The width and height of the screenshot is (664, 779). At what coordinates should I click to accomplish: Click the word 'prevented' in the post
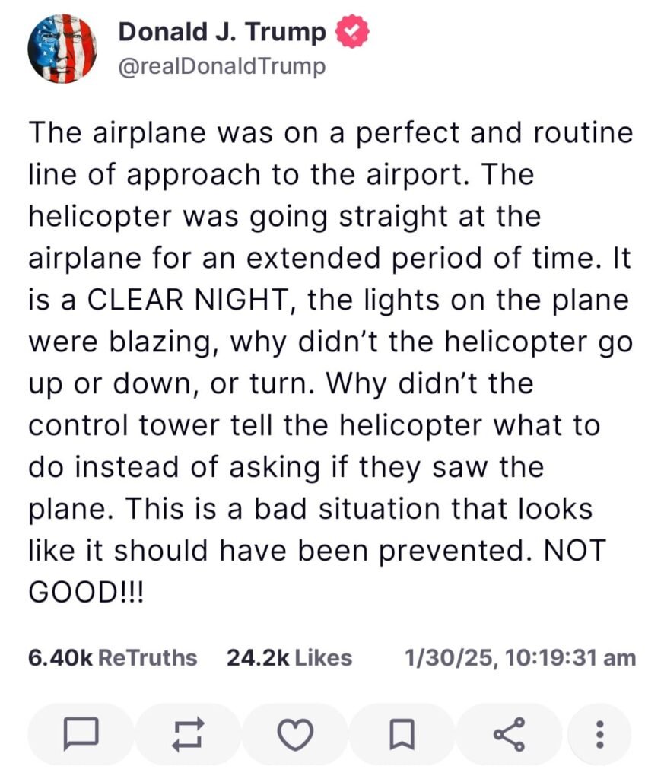440,550
